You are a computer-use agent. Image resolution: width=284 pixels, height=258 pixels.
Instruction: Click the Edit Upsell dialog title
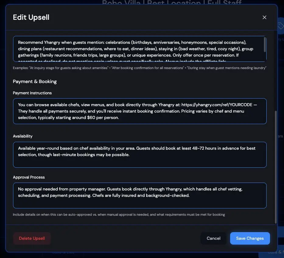31,17
